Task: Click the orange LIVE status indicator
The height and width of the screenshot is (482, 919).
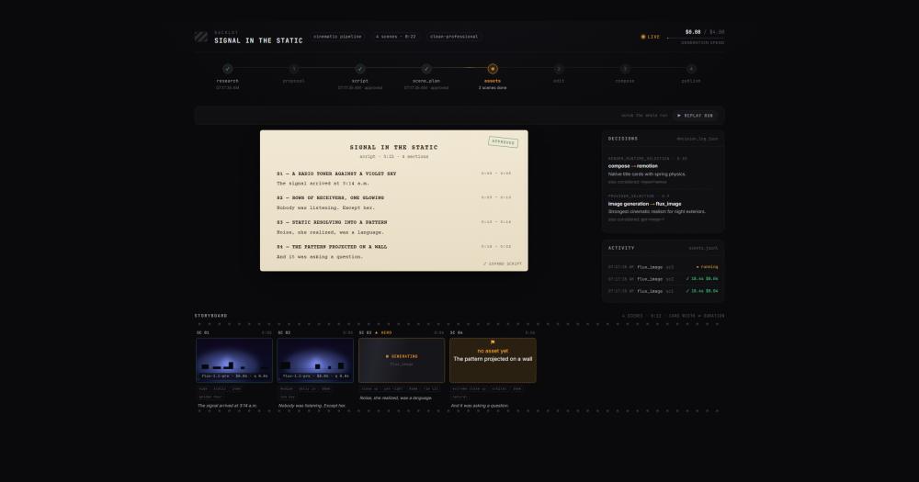Action: click(x=650, y=37)
